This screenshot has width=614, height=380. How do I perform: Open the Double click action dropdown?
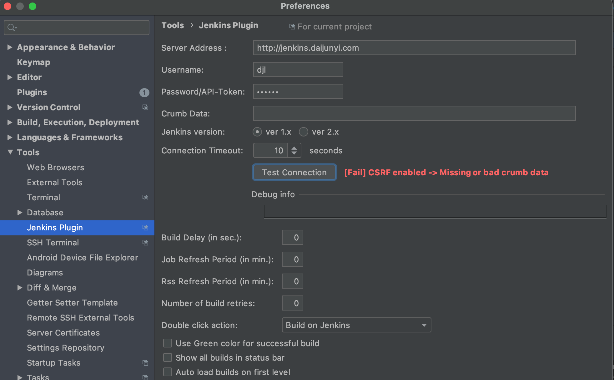(x=356, y=325)
